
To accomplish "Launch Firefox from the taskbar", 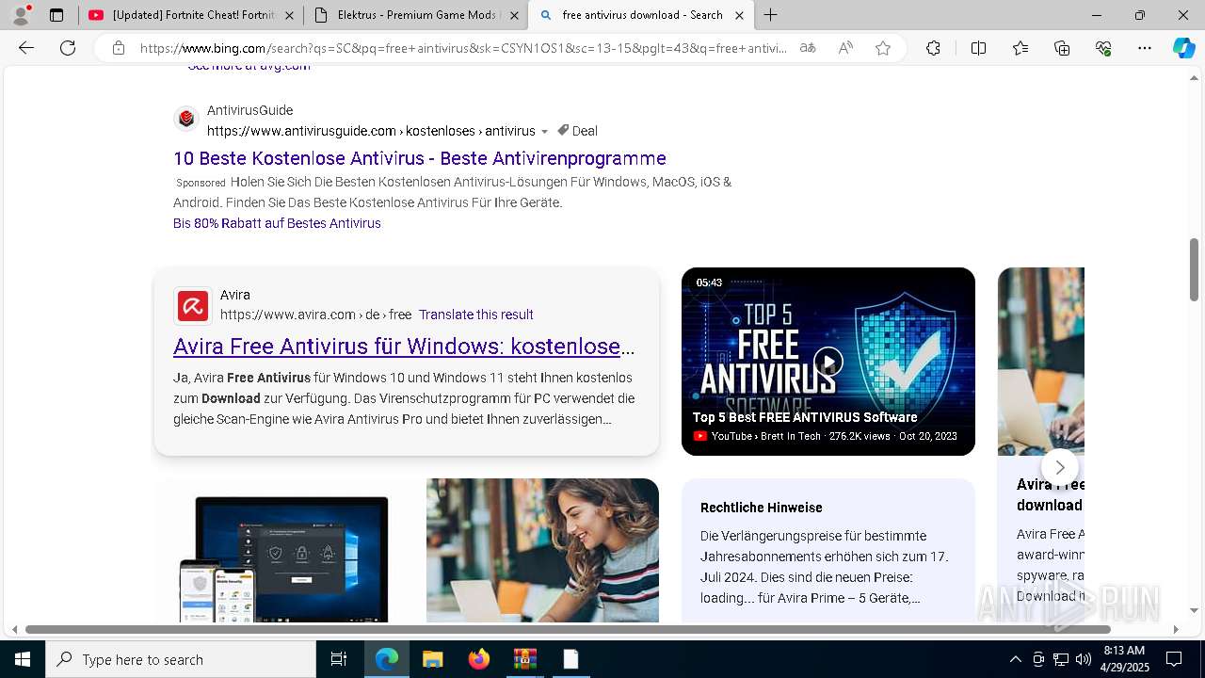I will tap(479, 659).
